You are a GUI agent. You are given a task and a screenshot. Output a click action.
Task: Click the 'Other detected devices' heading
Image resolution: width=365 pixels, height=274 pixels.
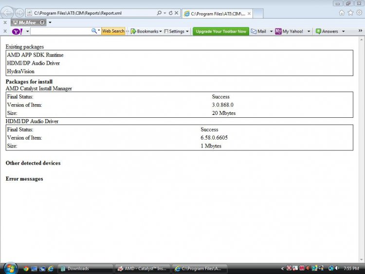click(x=33, y=163)
